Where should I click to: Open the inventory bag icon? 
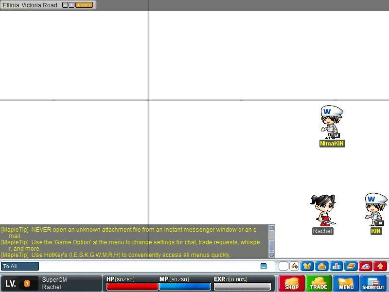pos(322,266)
